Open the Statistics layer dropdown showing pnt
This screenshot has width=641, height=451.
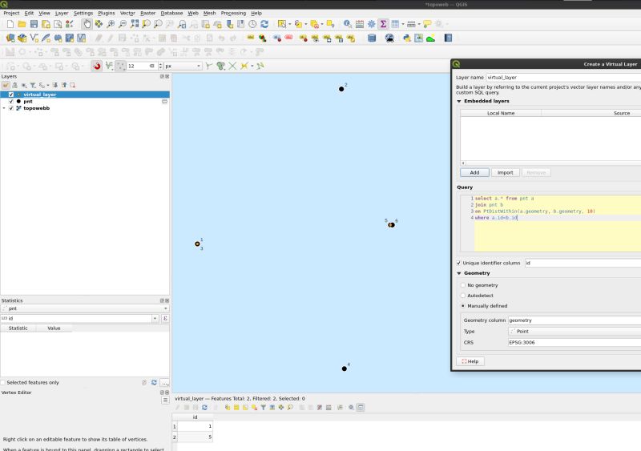click(85, 308)
